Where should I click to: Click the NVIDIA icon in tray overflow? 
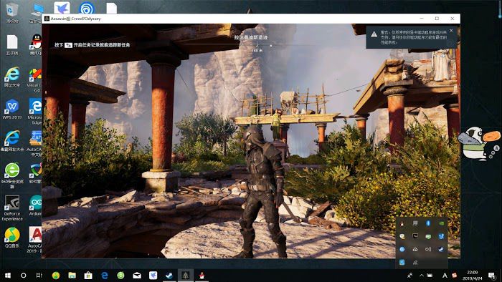coord(441,223)
